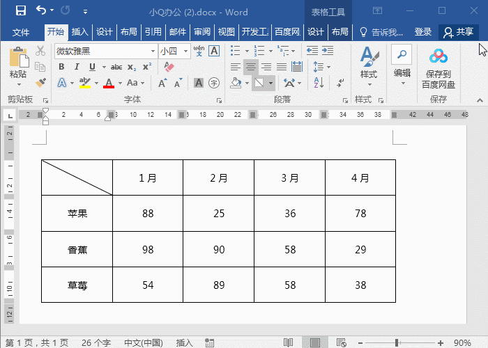
Task: Click the Format Painter brush icon
Action: [40, 83]
